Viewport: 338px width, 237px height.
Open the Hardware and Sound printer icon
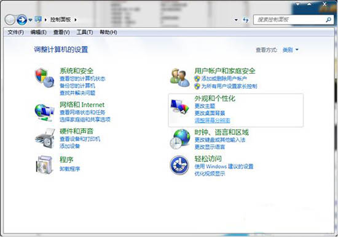pos(45,139)
